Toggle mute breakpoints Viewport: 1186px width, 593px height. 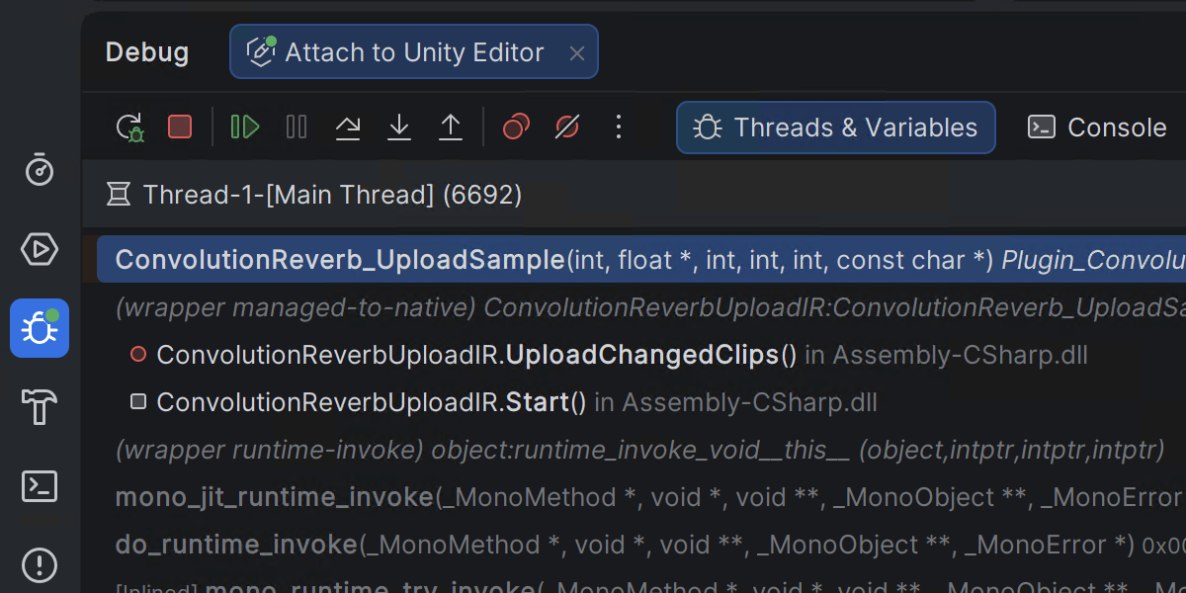567,127
